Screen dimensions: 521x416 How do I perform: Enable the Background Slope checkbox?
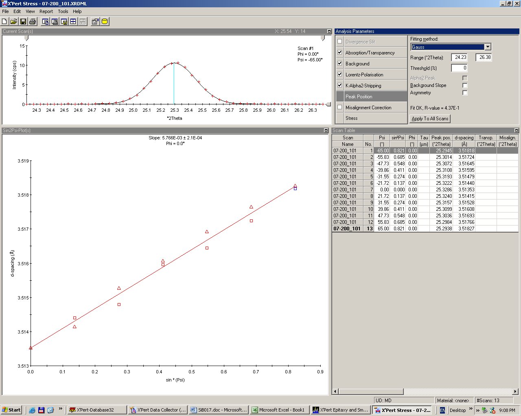click(465, 85)
